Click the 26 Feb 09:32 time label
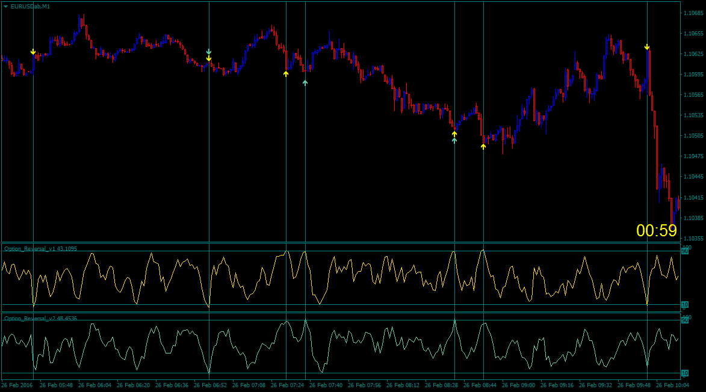Screen dimensions: 706x392 pos(596,385)
